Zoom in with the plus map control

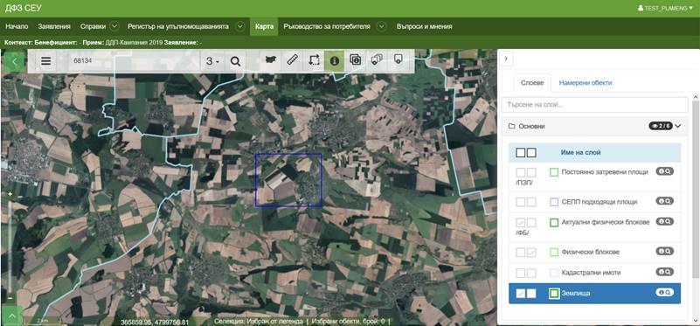pyautogui.click(x=10, y=194)
